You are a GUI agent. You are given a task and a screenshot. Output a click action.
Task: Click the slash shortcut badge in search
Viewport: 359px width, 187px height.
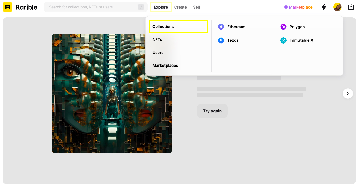coord(141,7)
